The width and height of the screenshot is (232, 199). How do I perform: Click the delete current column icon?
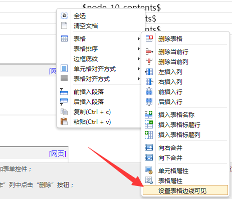tap(149, 61)
